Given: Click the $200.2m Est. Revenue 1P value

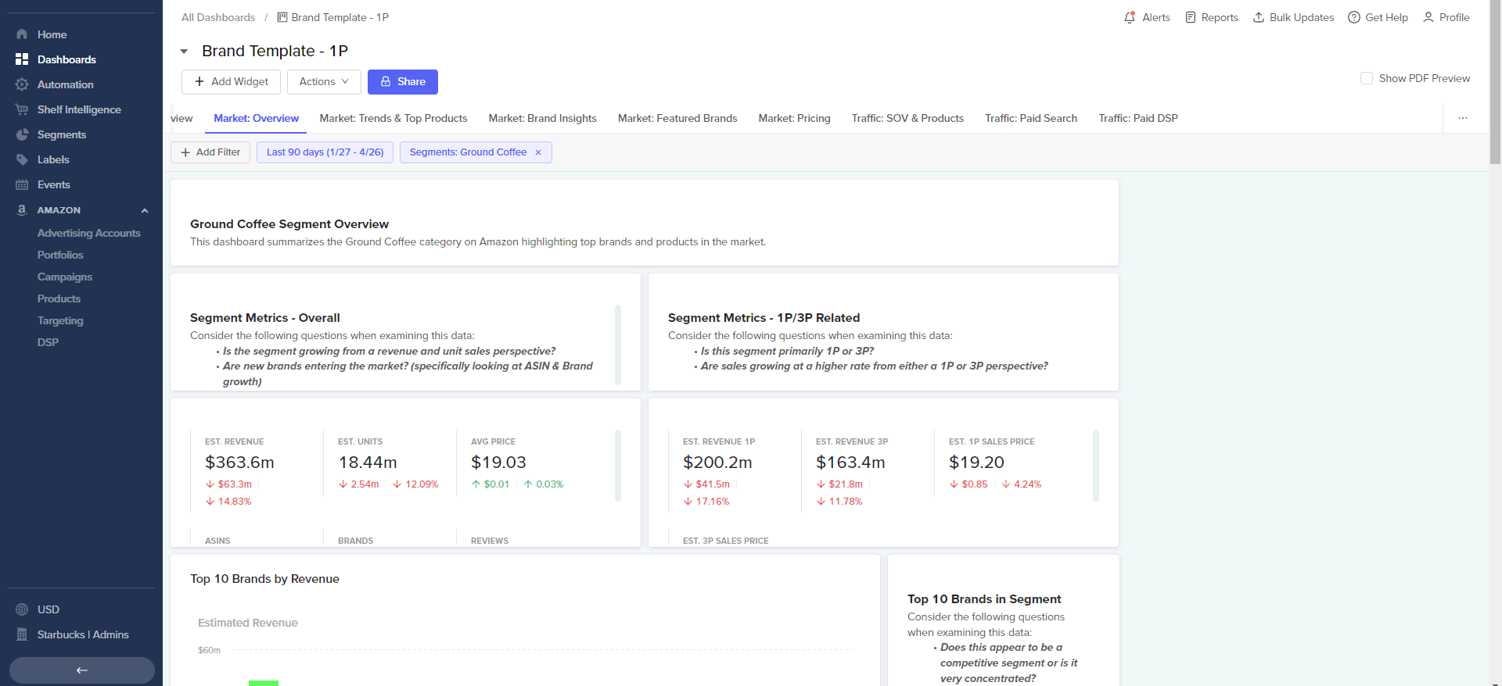Looking at the screenshot, I should click(x=717, y=463).
